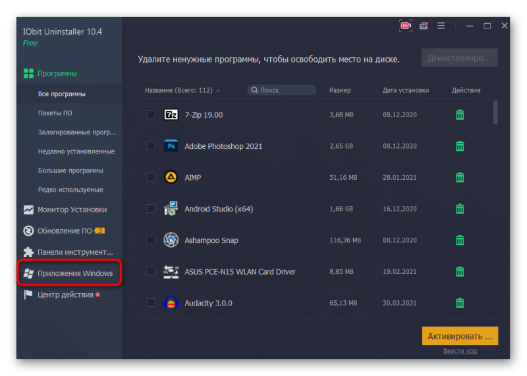Tick the Android Studio (x64) checkbox
This screenshot has height=376, width=527.
click(x=151, y=209)
